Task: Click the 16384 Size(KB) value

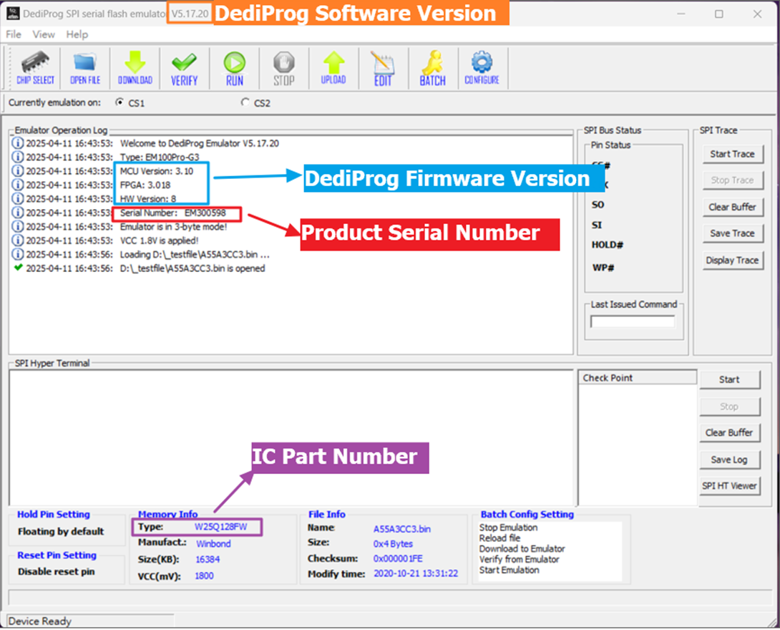Action: pyautogui.click(x=208, y=560)
